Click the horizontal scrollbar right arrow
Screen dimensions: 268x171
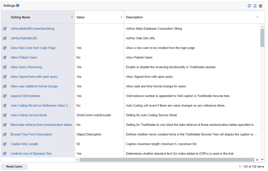coord(257,160)
